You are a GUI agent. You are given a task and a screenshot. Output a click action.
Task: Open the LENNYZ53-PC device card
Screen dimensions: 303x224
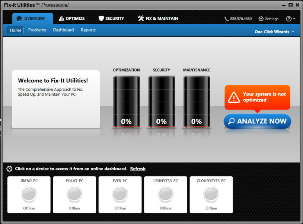166,195
